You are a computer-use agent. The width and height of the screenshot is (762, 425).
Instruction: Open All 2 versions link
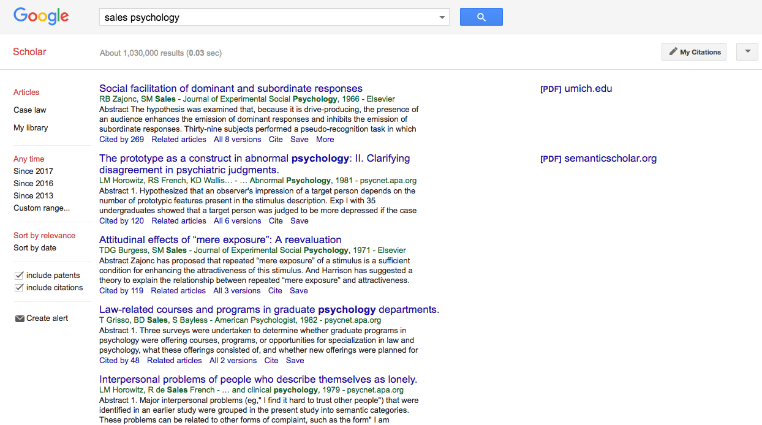click(x=233, y=361)
